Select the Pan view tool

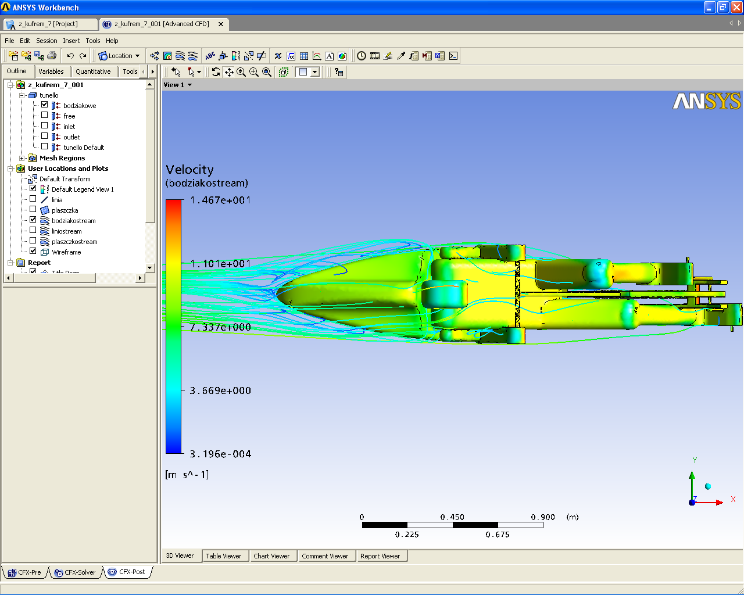point(229,72)
